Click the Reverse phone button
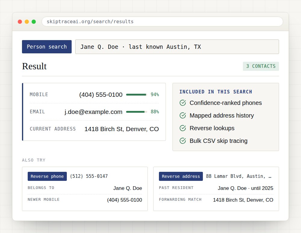Image resolution: width=301 pixels, height=233 pixels. [47, 176]
